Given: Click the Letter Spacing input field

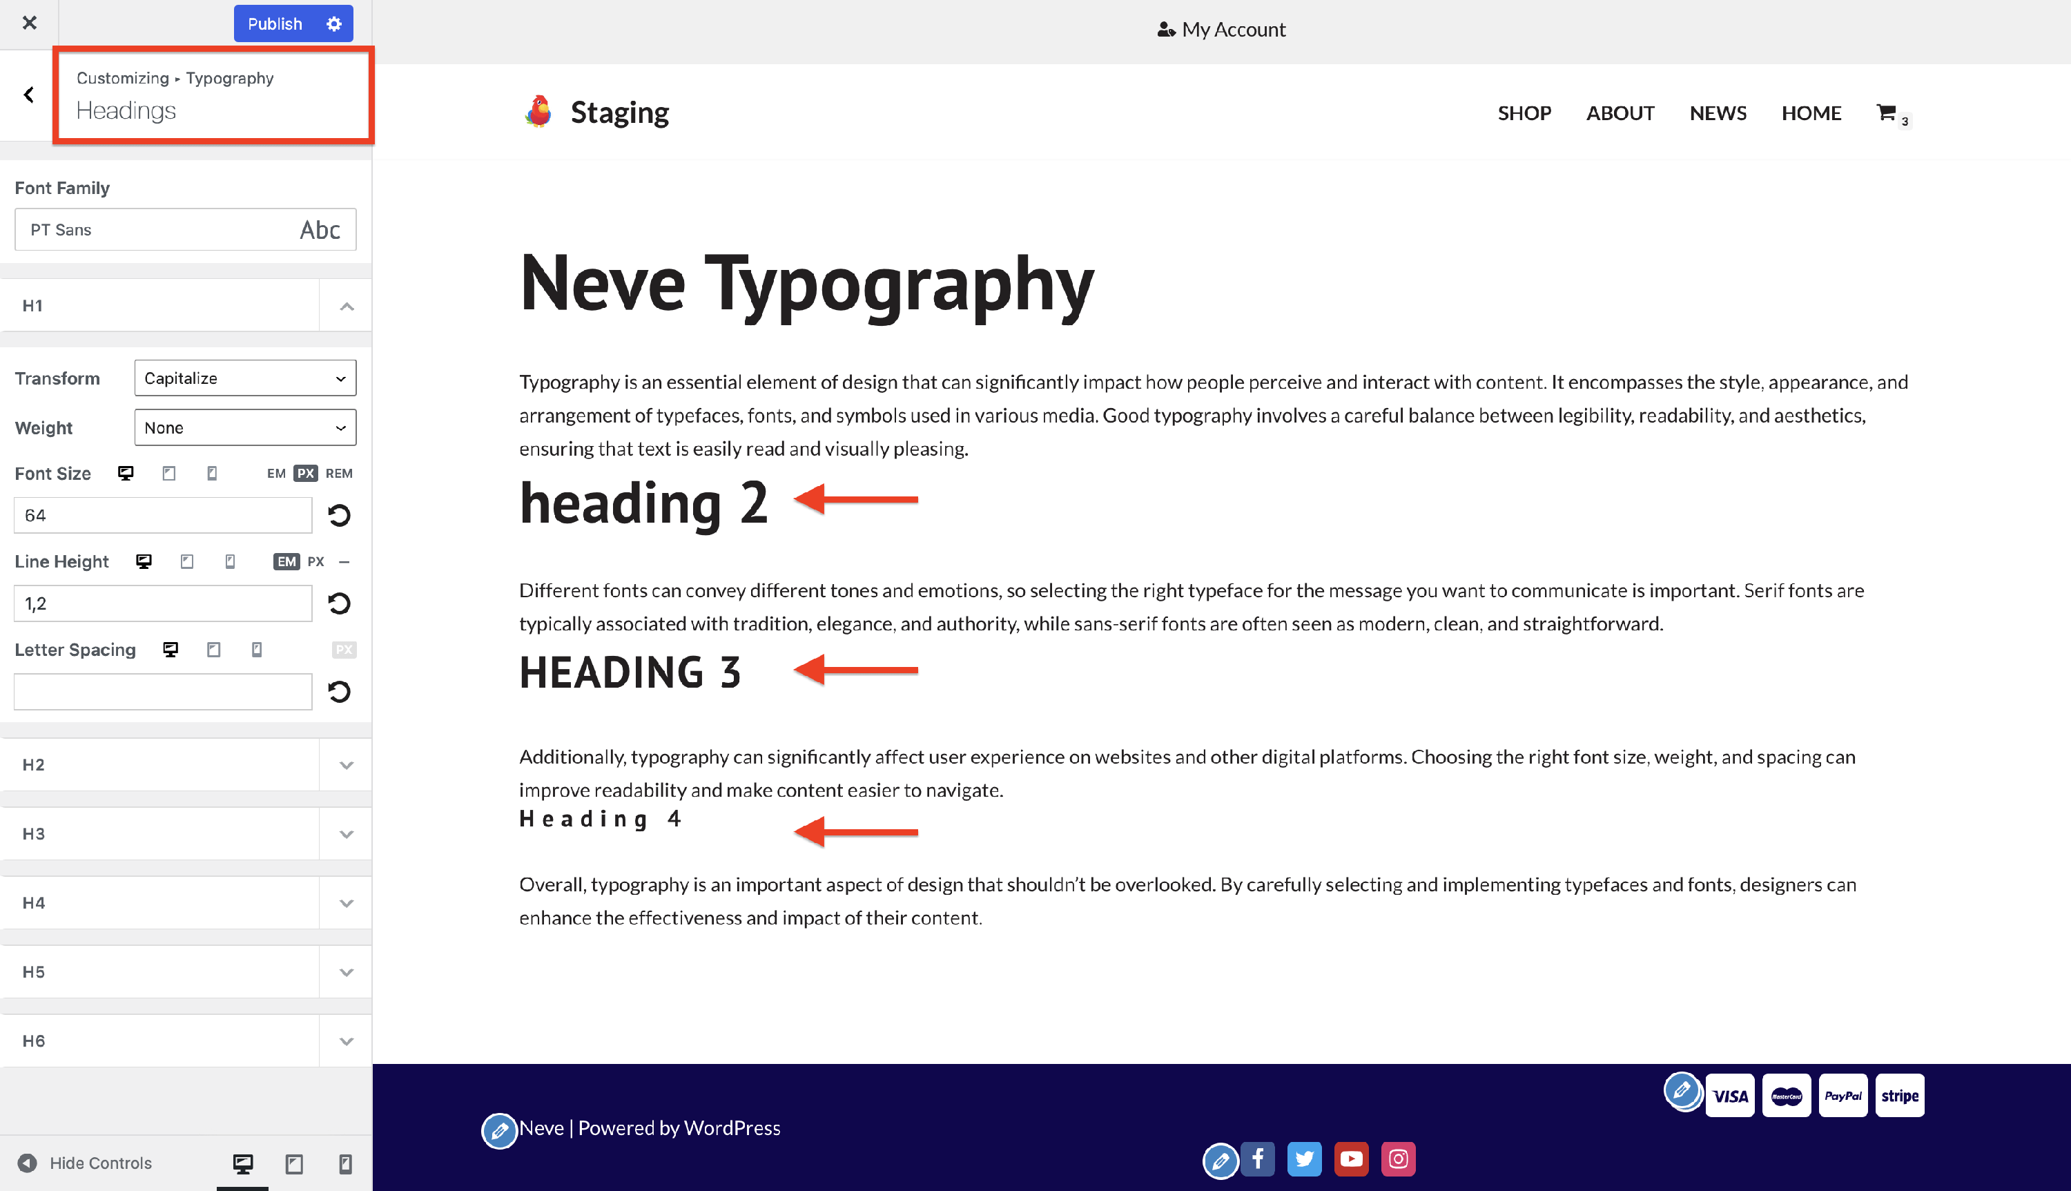Looking at the screenshot, I should tap(163, 692).
